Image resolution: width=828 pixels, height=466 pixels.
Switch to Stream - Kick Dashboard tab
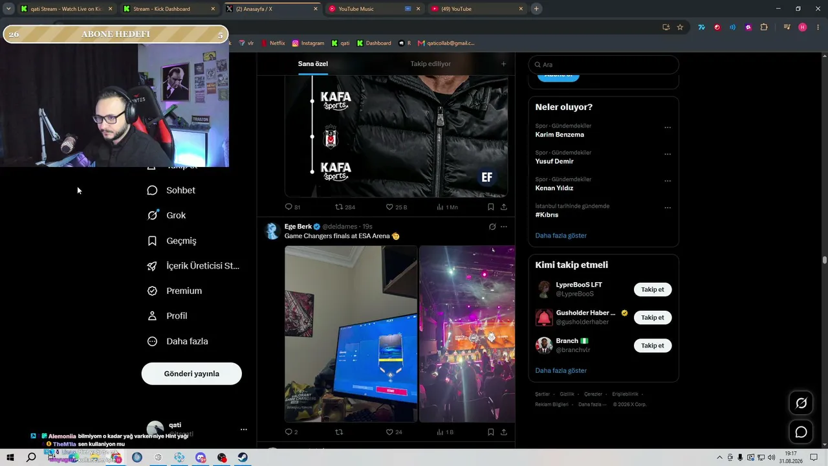(x=169, y=9)
